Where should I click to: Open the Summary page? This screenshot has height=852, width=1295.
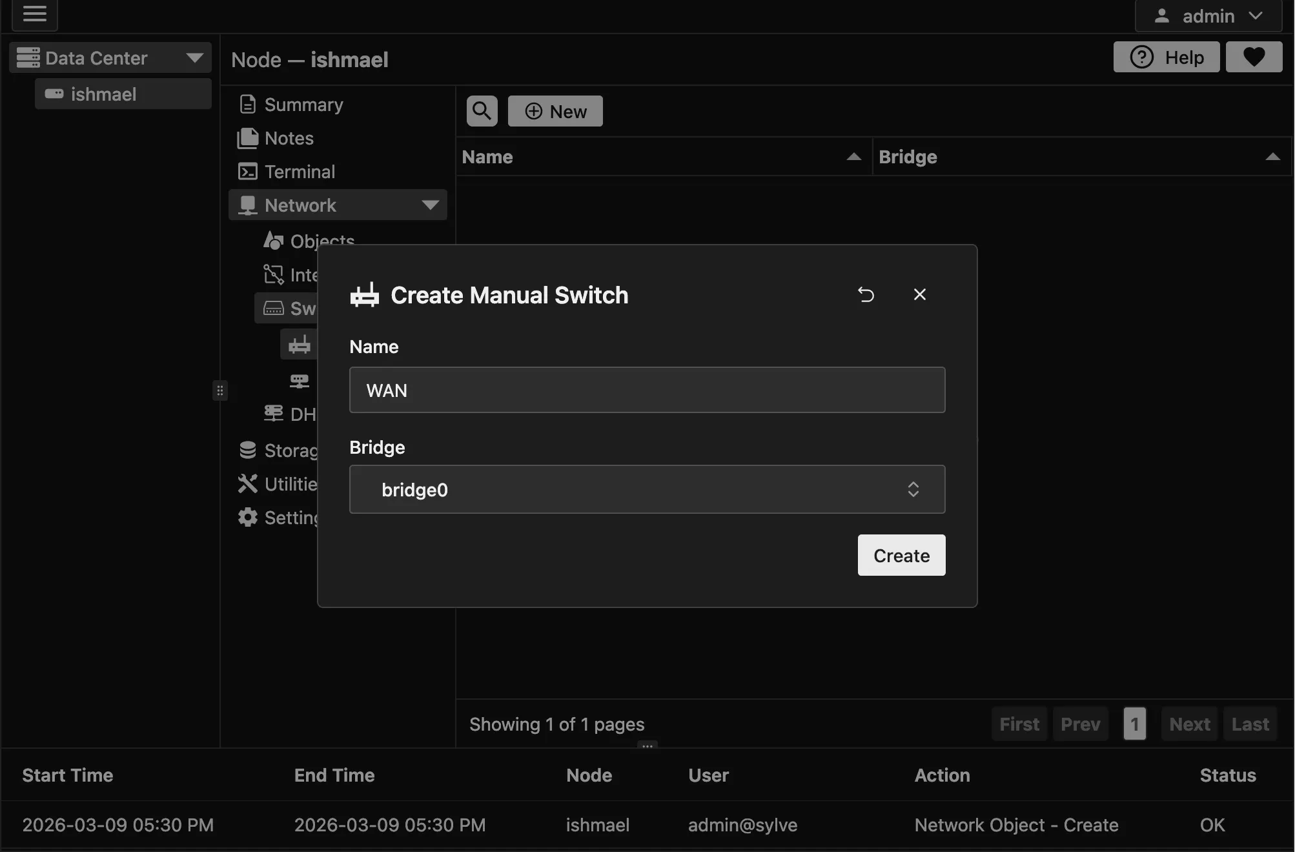(x=303, y=105)
